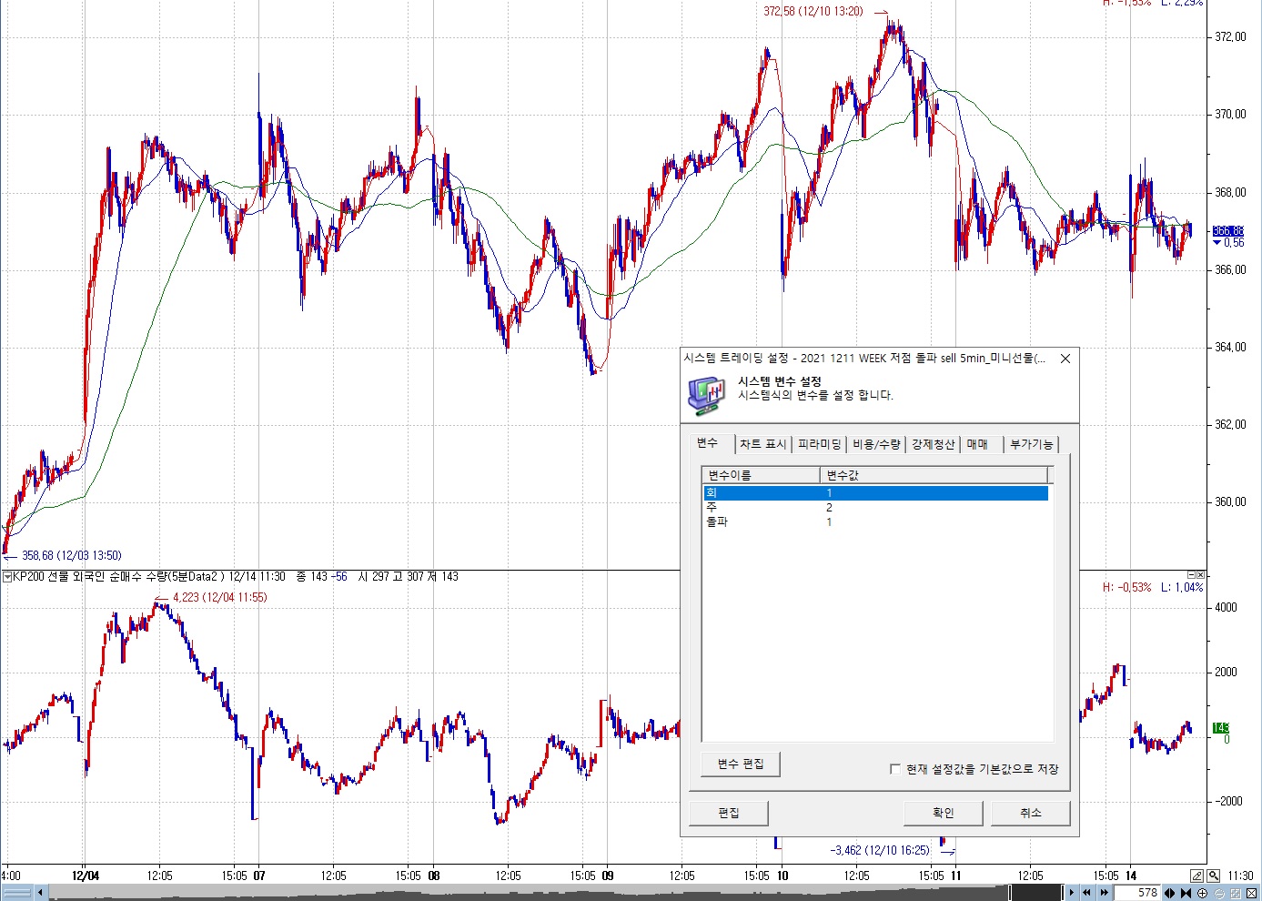Switch to the 차트 표시 tab
The width and height of the screenshot is (1262, 901).
click(x=762, y=444)
